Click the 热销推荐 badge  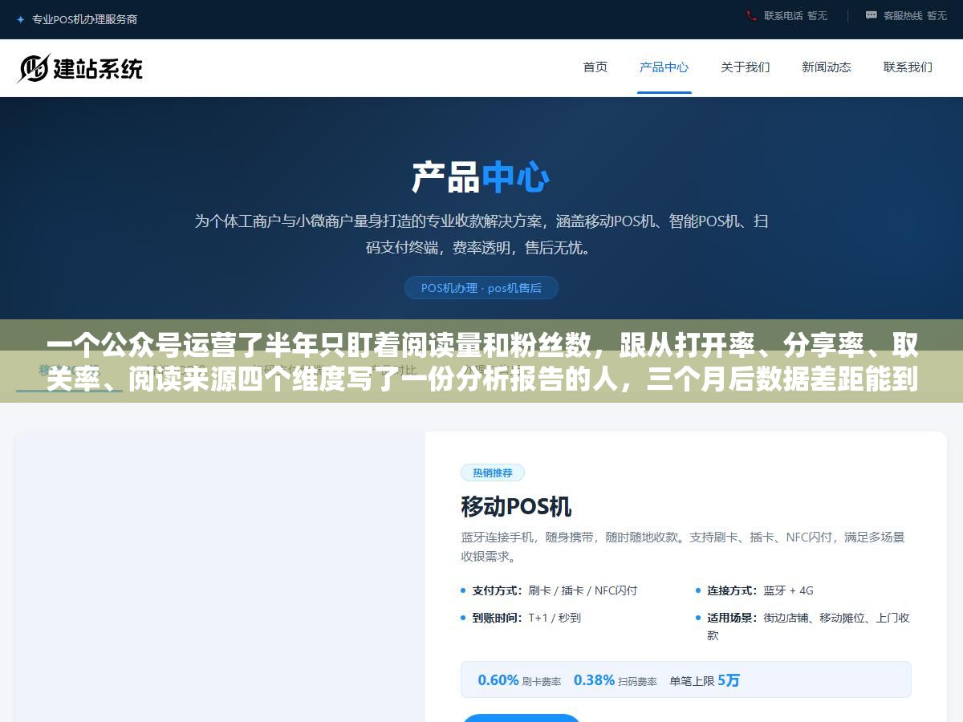click(493, 473)
